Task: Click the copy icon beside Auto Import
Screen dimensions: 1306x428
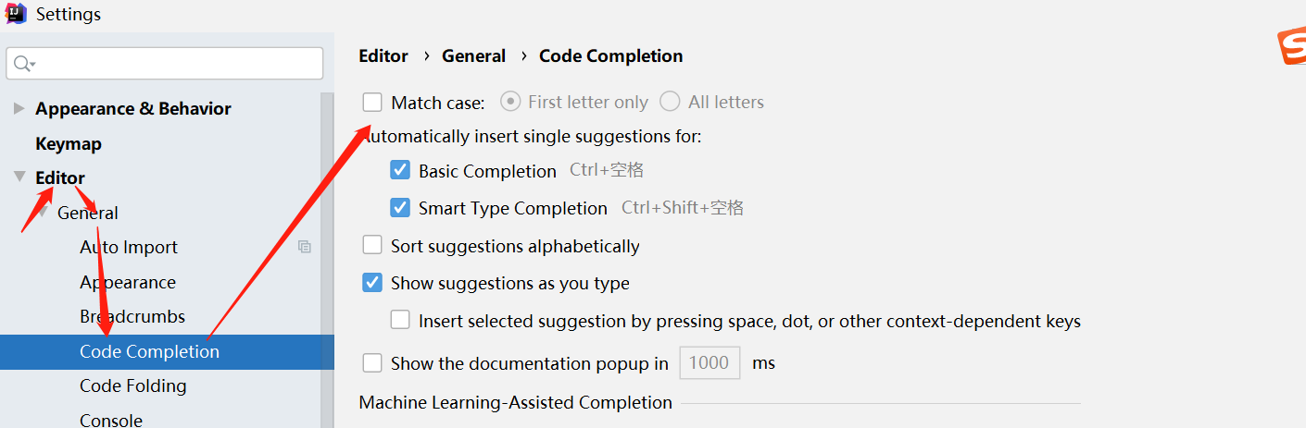Action: click(304, 247)
